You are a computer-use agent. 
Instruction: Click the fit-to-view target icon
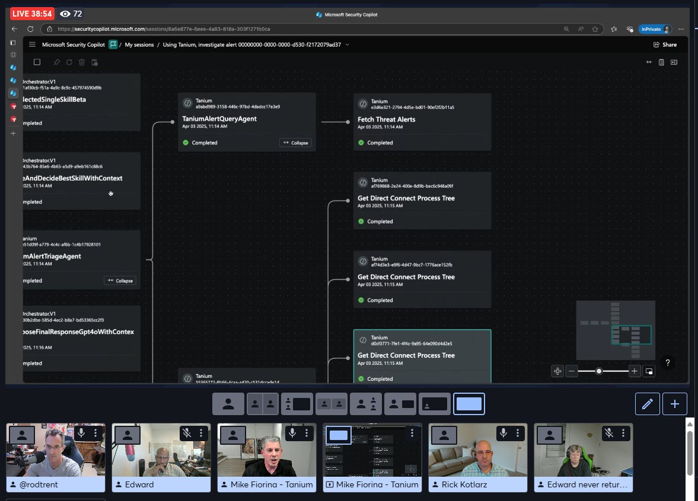point(557,371)
